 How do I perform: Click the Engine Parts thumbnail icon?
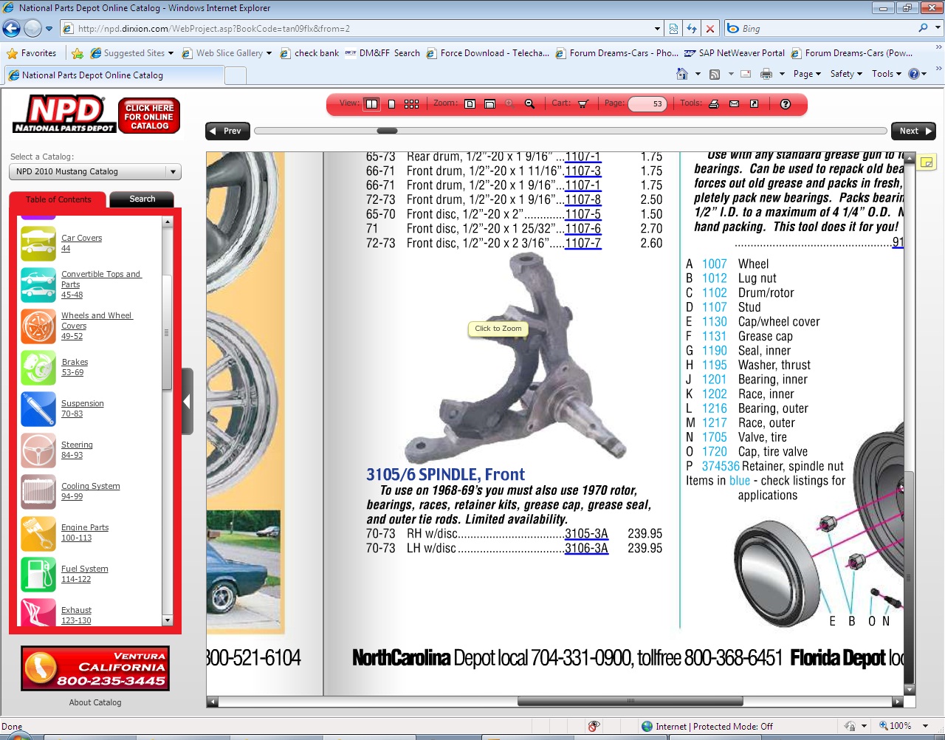(x=38, y=533)
